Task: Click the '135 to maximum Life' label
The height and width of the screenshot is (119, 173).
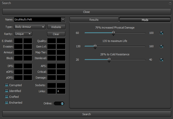Action: click(x=115, y=41)
